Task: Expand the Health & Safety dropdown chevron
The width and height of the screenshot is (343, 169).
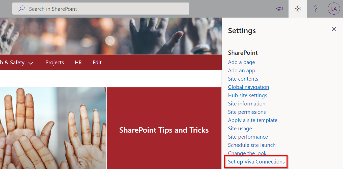Action: [x=31, y=63]
